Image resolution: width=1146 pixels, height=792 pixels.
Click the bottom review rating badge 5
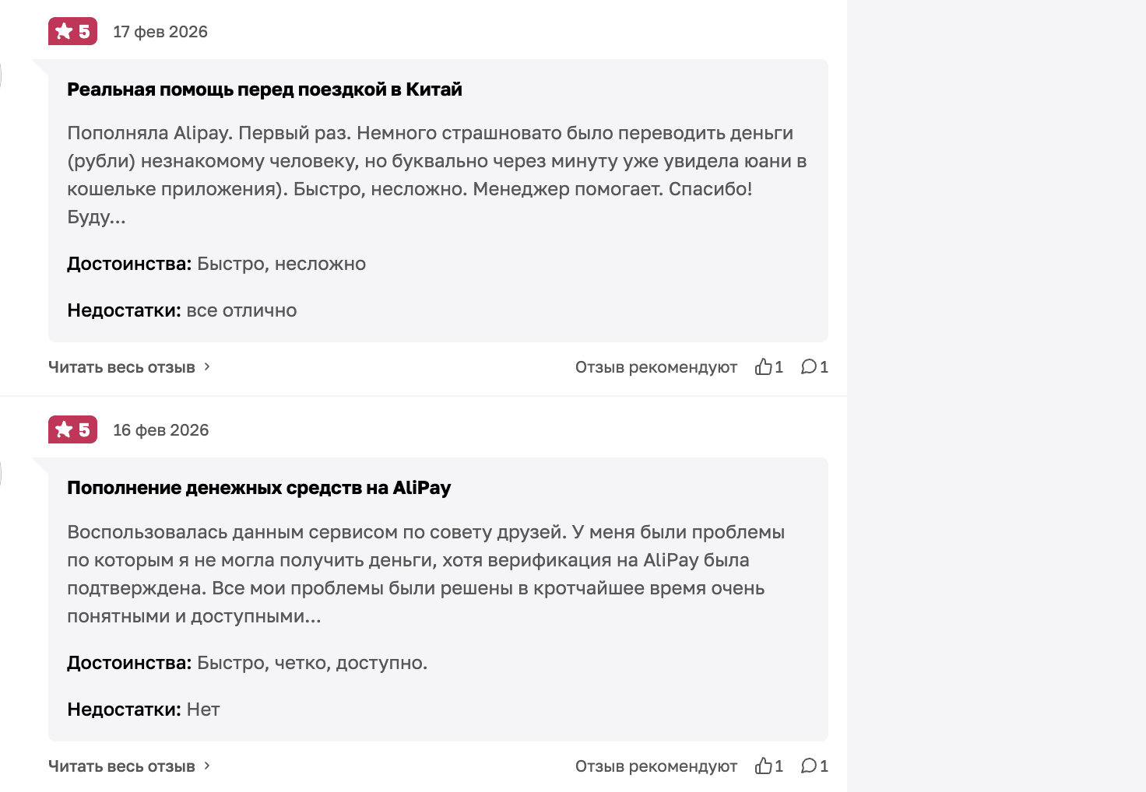[x=72, y=429]
